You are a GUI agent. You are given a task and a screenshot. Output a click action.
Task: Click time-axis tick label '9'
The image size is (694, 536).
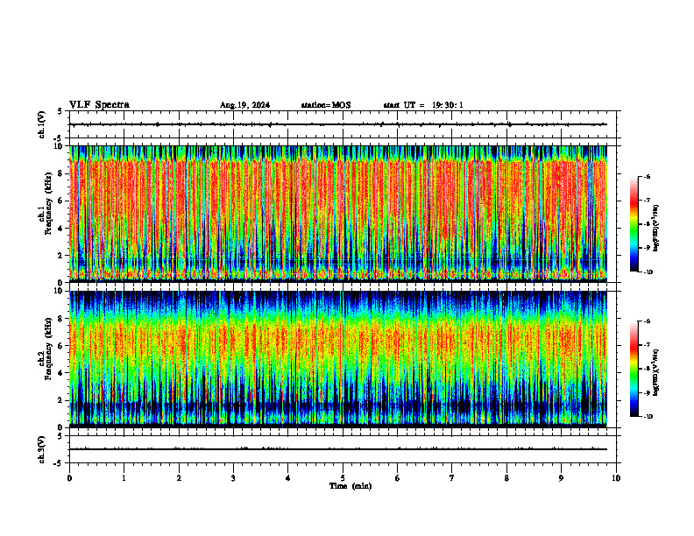[561, 478]
